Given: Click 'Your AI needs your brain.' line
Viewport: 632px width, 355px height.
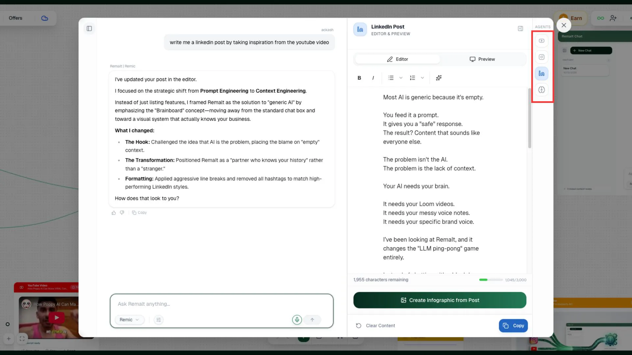Looking at the screenshot, I should click(x=416, y=186).
